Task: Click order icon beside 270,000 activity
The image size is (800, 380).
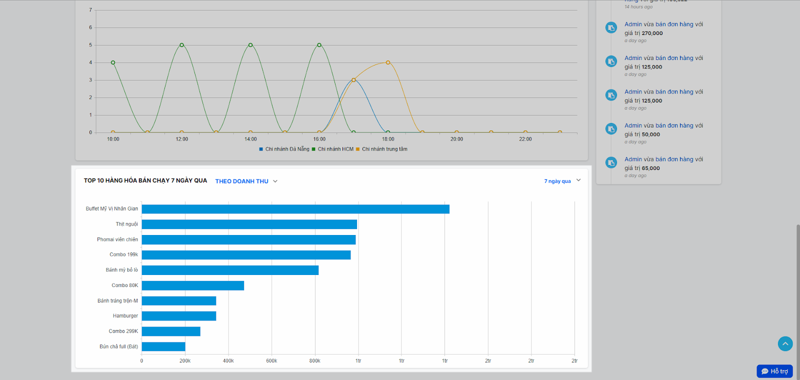Action: pyautogui.click(x=611, y=27)
